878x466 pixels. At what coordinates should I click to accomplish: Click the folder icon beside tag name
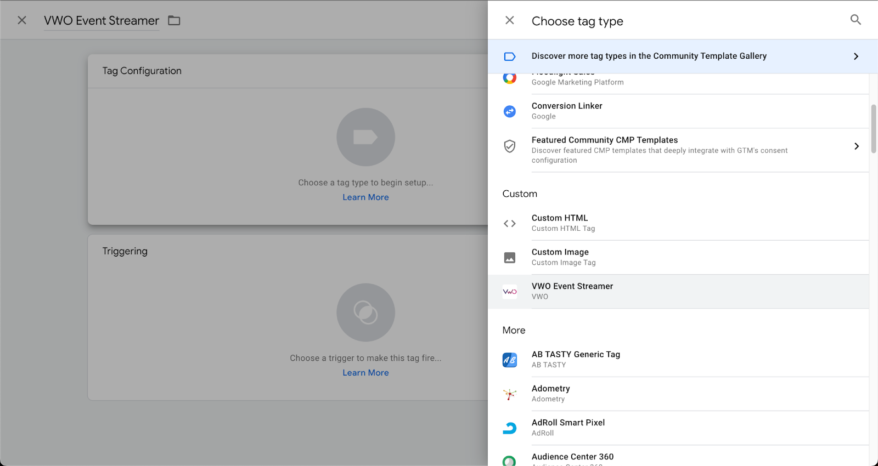tap(174, 20)
